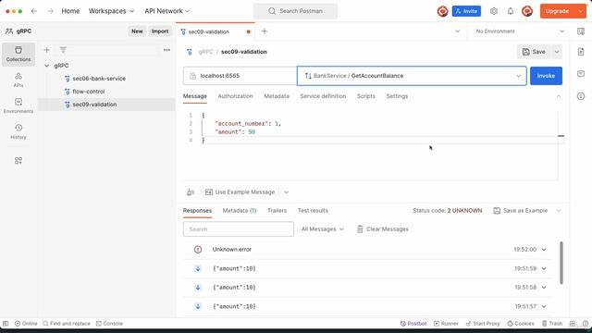Viewport: 592px width, 333px height.
Task: Expand the 19:51:58 amount message row
Action: pos(544,288)
